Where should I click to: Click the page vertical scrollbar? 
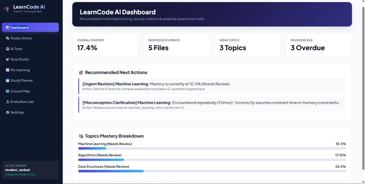pos(363,88)
